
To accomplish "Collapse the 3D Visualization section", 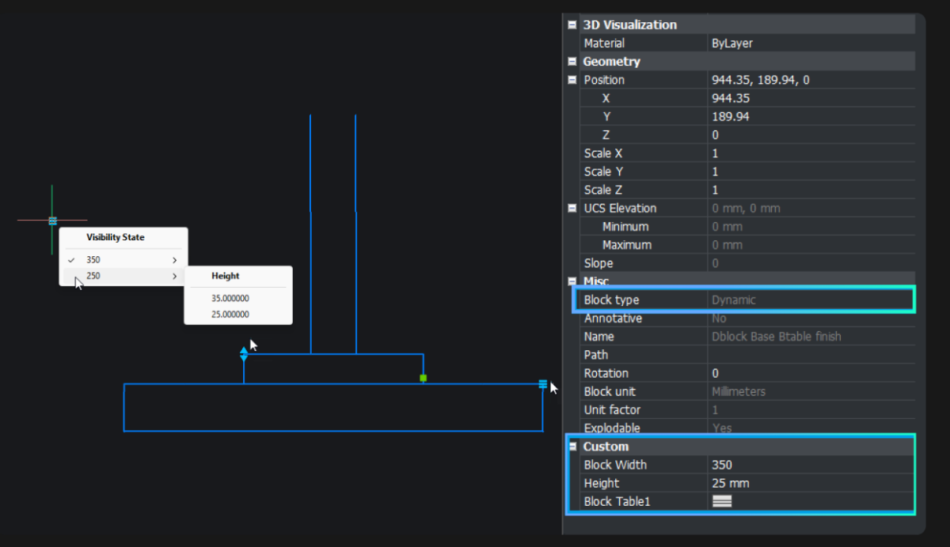I will [571, 25].
